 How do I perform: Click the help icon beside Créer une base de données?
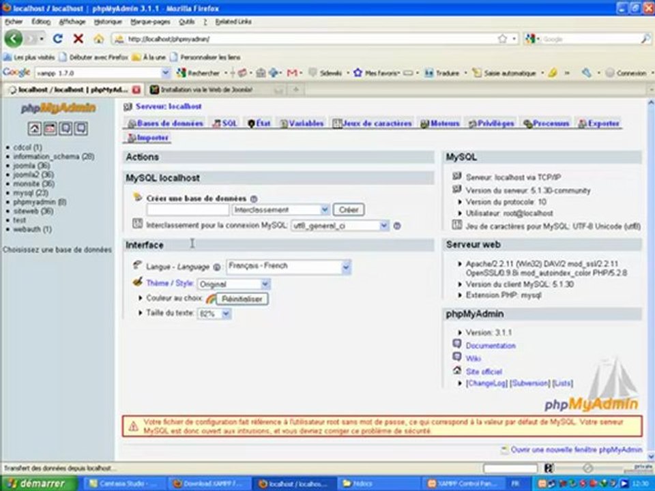tap(254, 199)
